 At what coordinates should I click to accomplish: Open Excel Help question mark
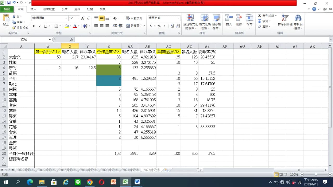(x=314, y=9)
